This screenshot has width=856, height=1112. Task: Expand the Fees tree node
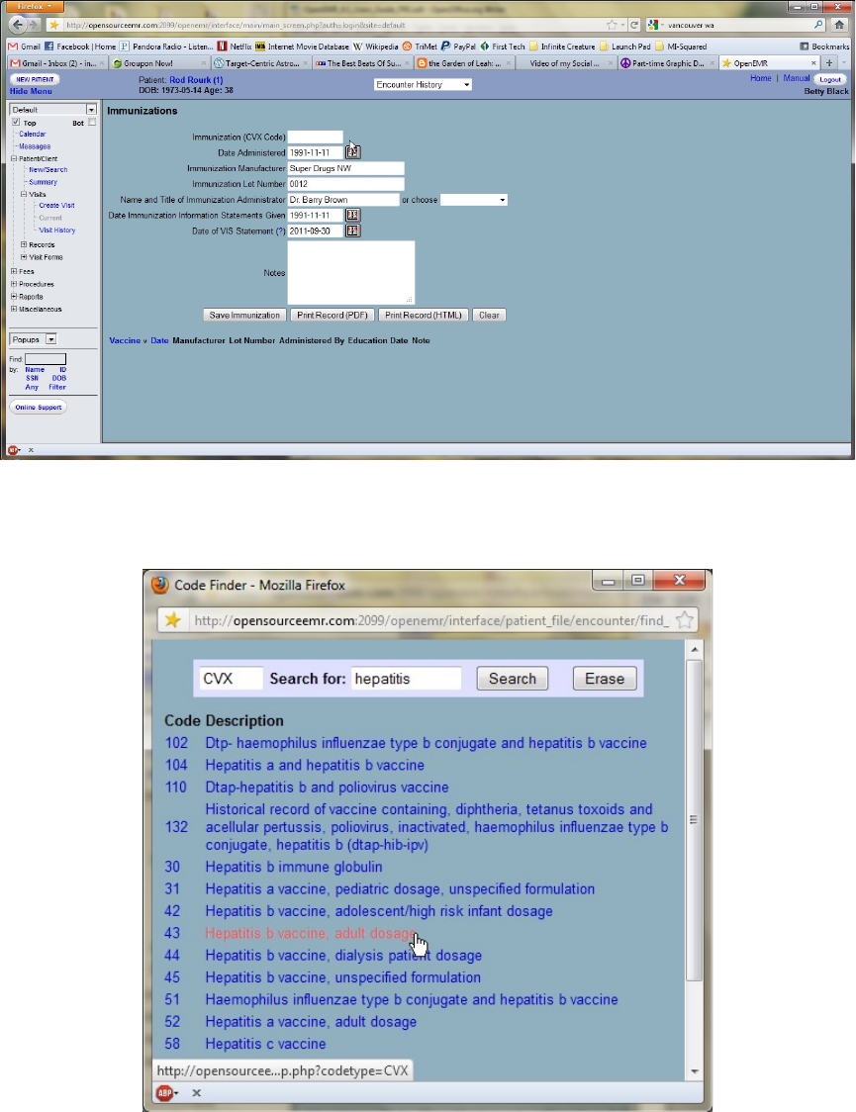pyautogui.click(x=14, y=271)
